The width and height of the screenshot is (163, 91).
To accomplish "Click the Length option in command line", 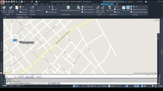I will pos(53,83).
